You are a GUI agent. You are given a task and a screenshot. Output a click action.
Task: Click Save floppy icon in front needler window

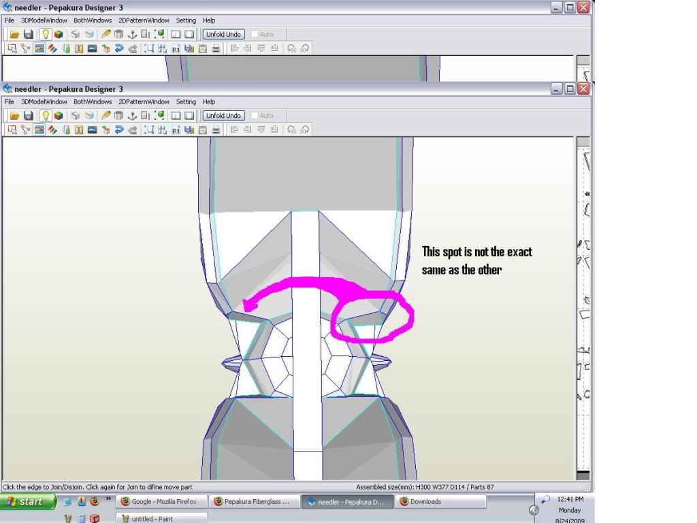tap(28, 116)
